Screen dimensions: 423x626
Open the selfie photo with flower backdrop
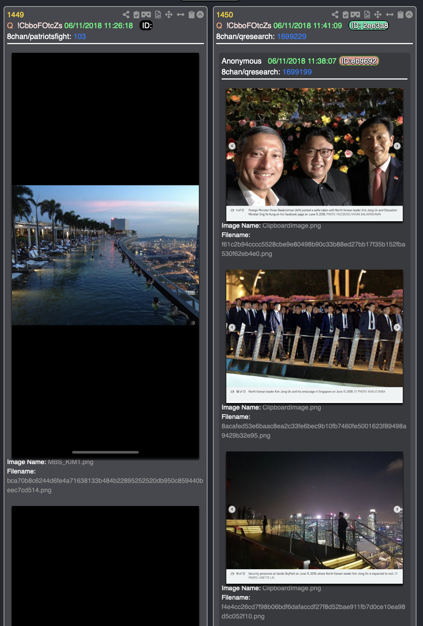[x=315, y=155]
